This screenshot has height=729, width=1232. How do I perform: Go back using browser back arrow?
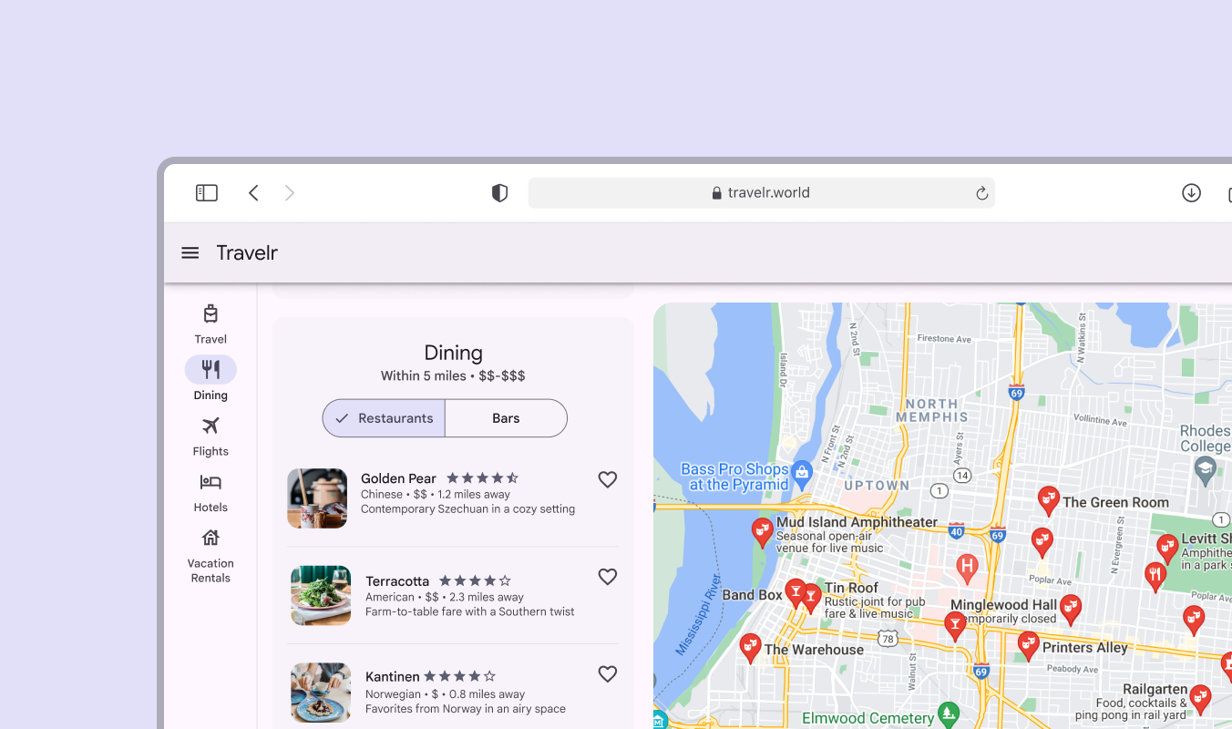254,192
